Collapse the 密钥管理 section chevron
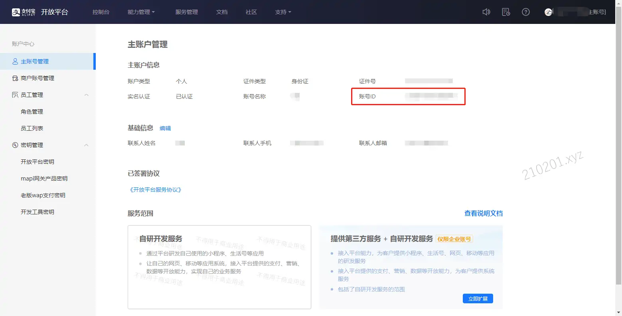The height and width of the screenshot is (316, 622). pos(87,145)
